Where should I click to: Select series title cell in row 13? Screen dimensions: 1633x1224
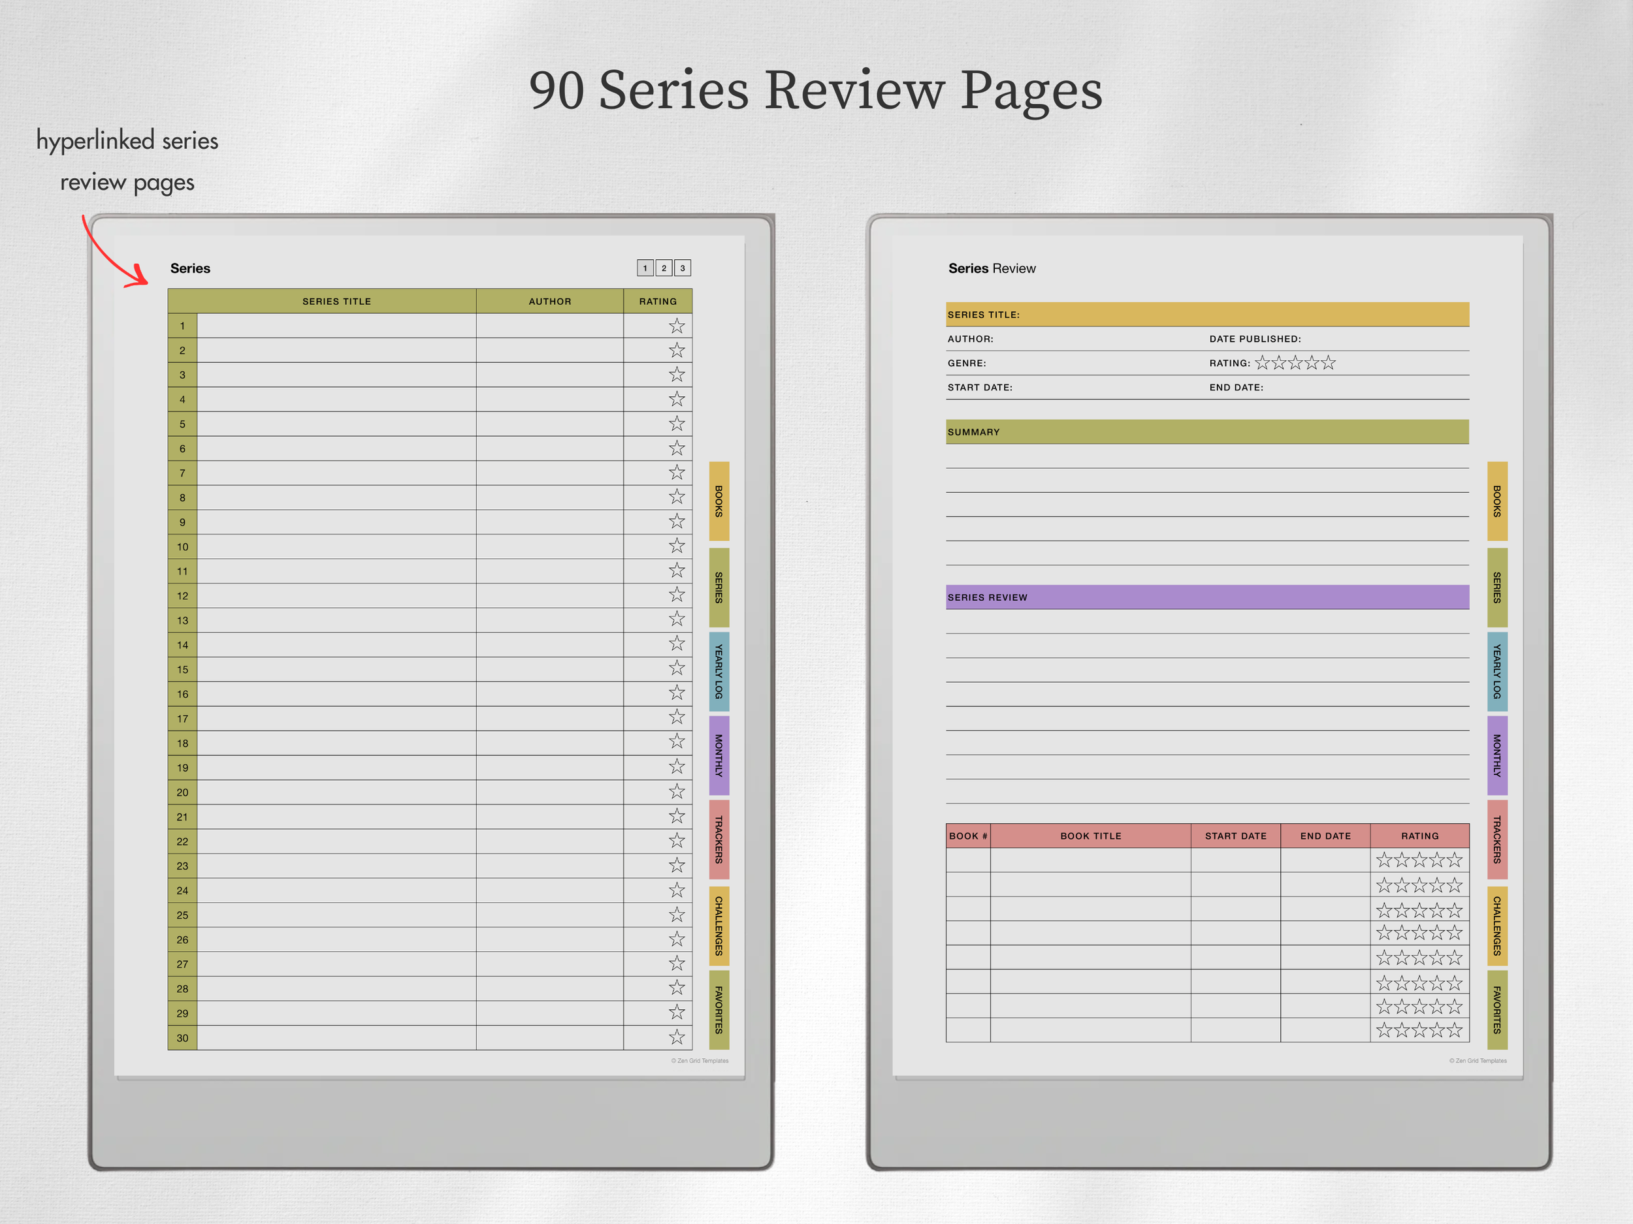tap(336, 620)
